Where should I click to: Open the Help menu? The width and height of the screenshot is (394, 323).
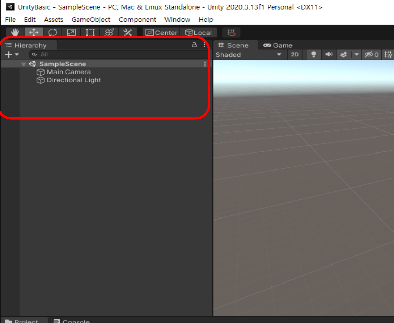point(206,20)
